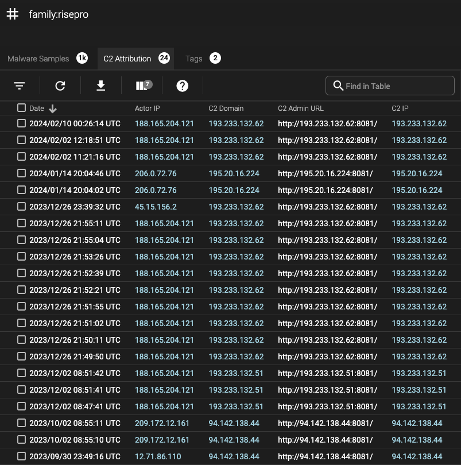Check row 2023/12/26 23:39:32 UTC

(21, 206)
